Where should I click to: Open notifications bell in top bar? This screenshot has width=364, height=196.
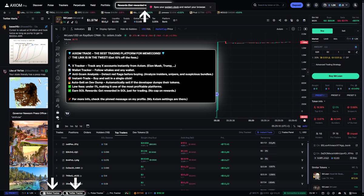(316, 5)
